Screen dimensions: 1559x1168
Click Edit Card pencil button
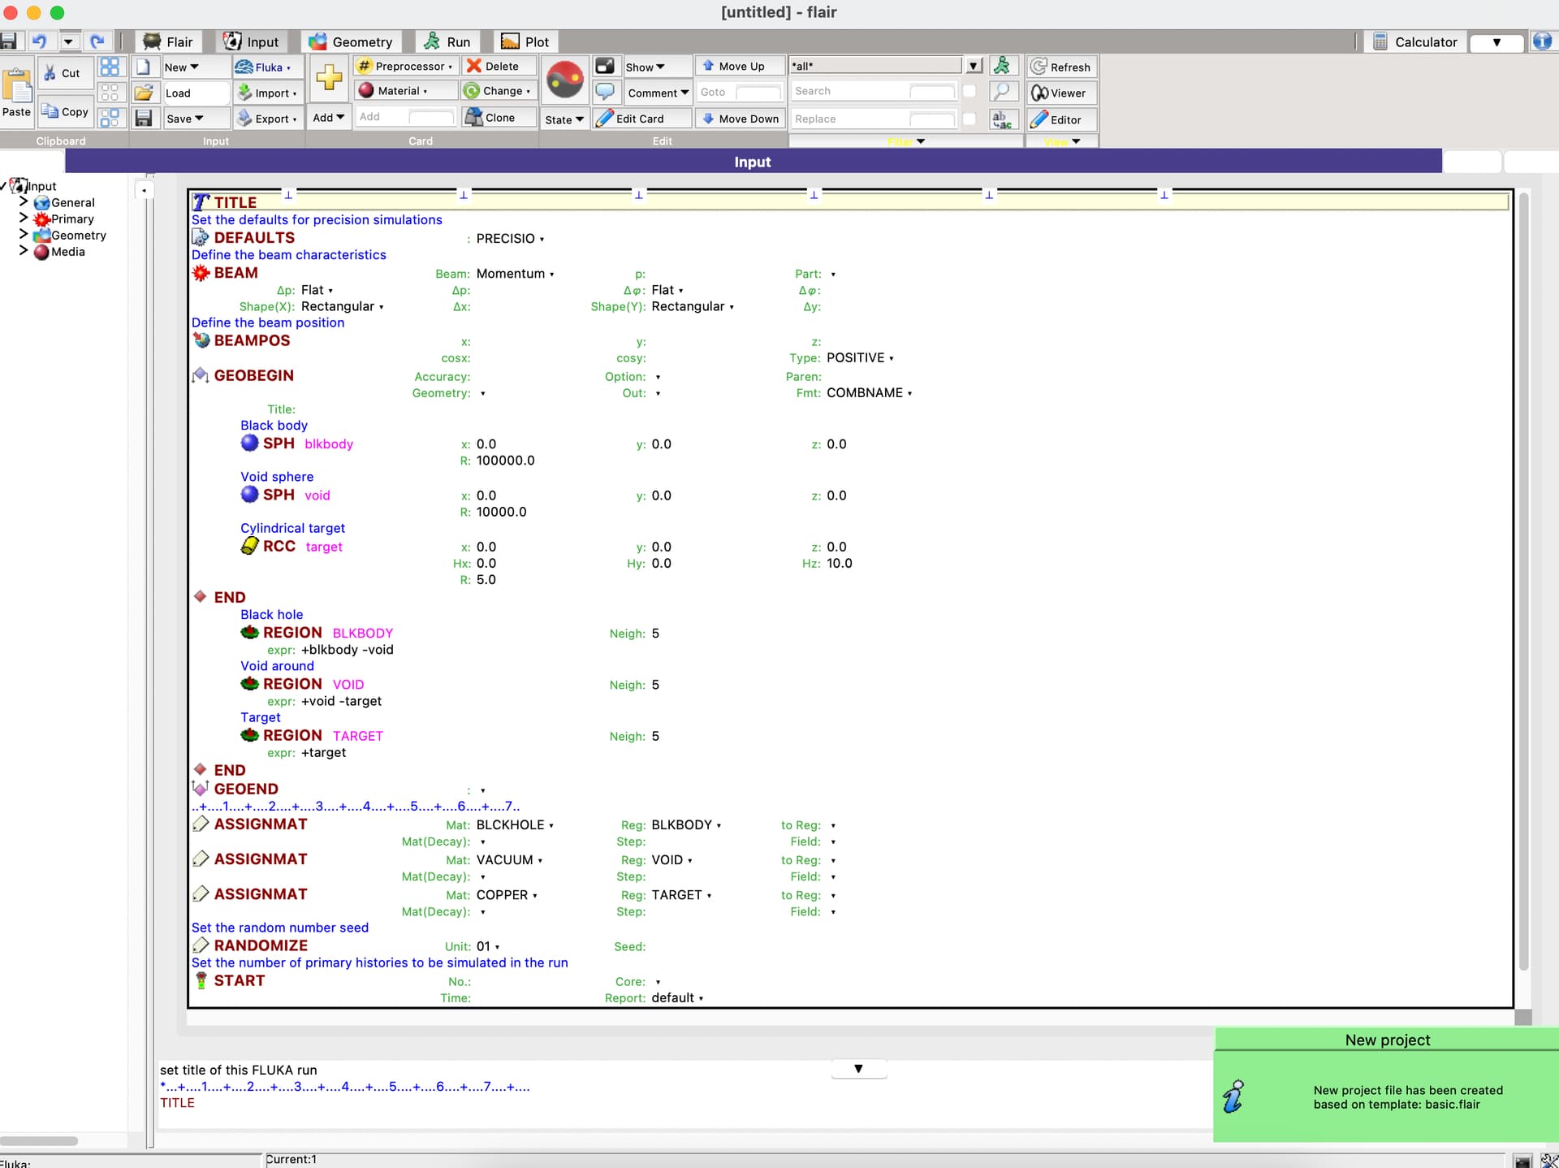(641, 119)
